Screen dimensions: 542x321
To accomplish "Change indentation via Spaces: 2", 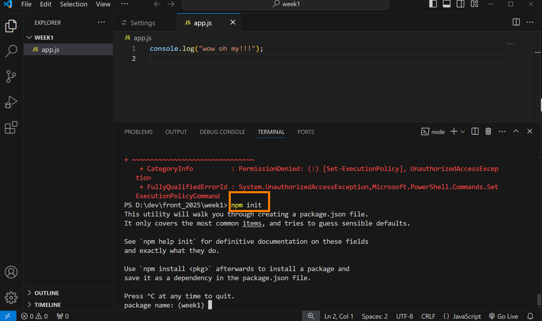I will click(x=375, y=316).
